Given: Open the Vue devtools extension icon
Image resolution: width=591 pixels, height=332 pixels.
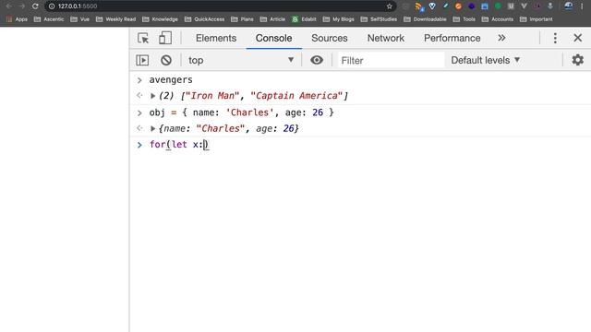Looking at the screenshot, I should tap(524, 6).
